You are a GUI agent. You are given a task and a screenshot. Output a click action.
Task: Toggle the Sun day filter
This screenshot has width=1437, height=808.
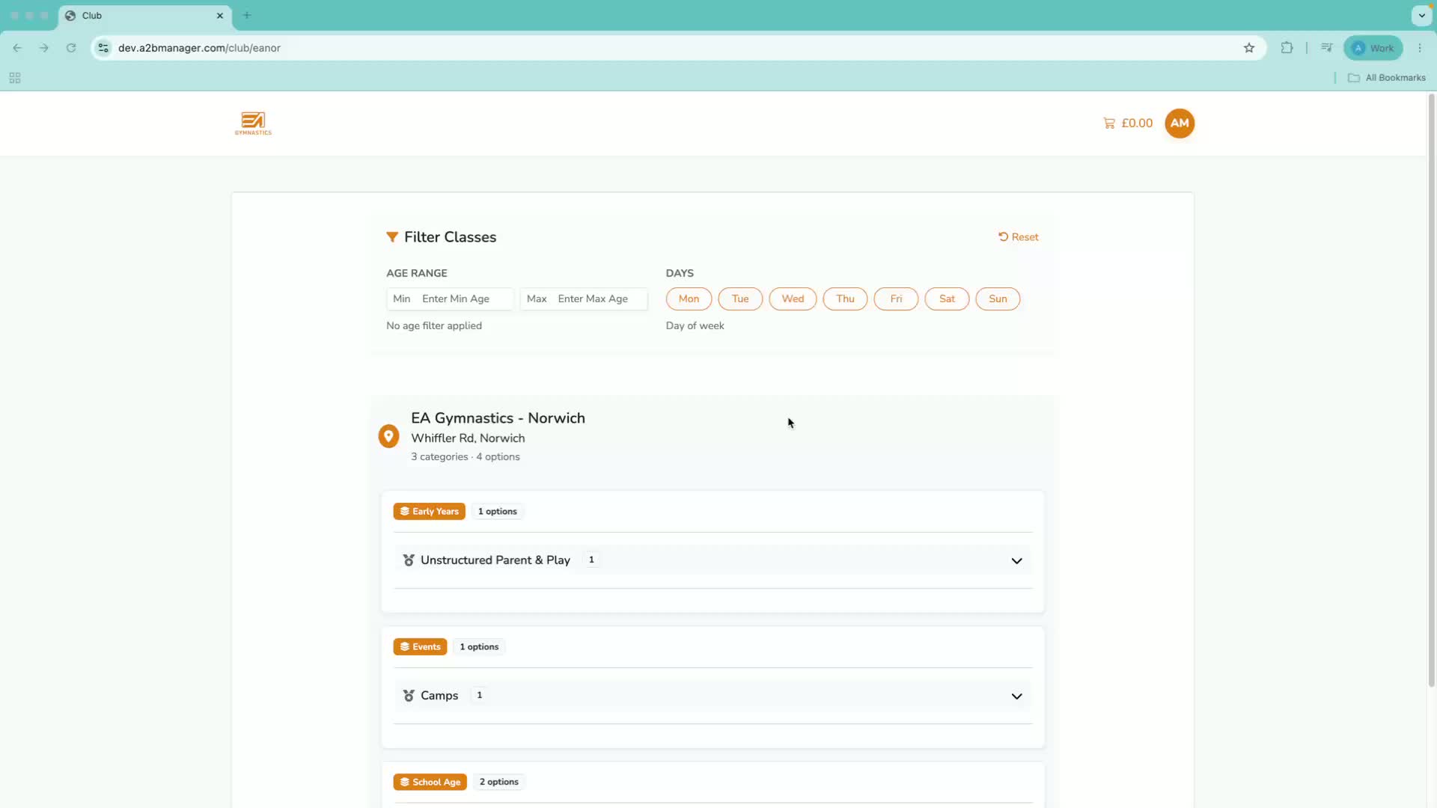pos(998,299)
